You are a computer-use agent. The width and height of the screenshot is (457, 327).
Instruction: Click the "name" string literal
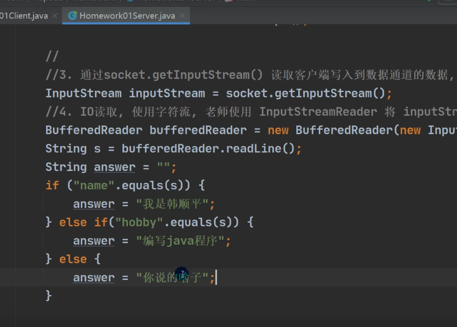[94, 185]
